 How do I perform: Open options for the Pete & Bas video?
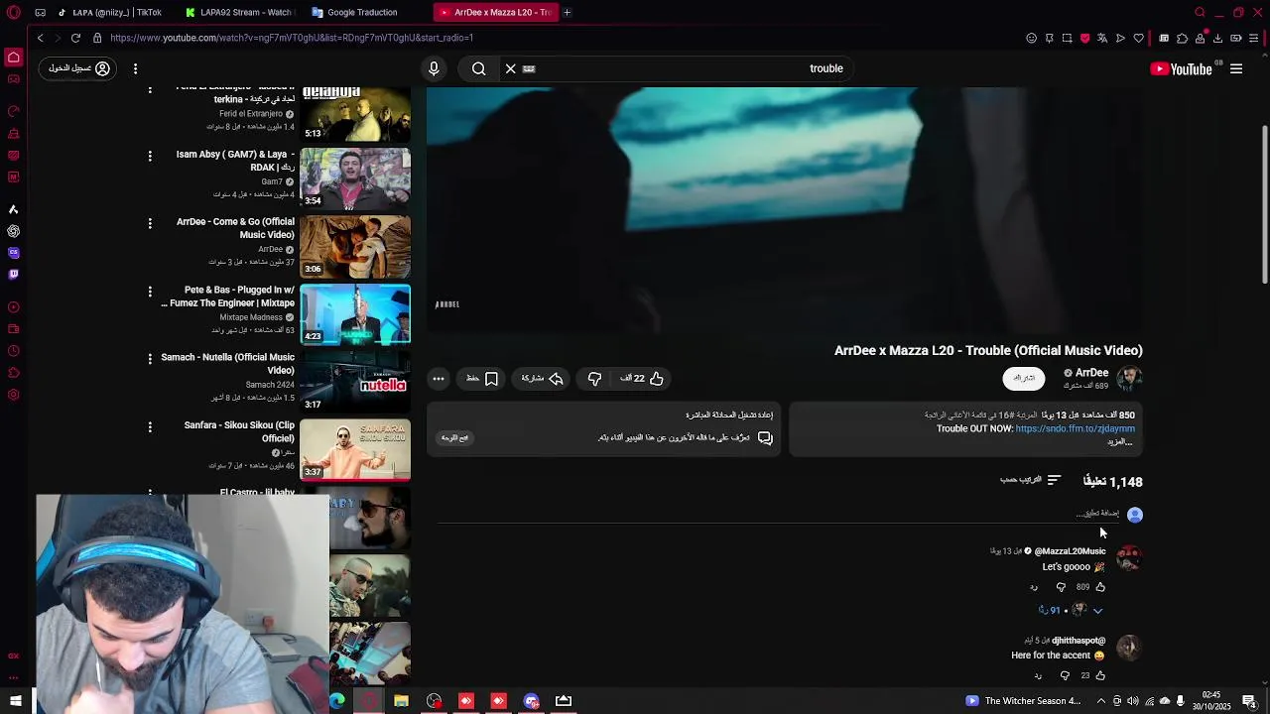[150, 292]
